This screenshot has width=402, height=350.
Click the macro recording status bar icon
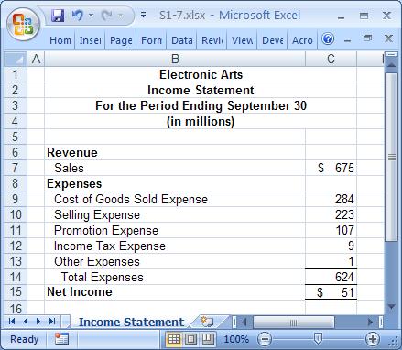click(x=61, y=339)
